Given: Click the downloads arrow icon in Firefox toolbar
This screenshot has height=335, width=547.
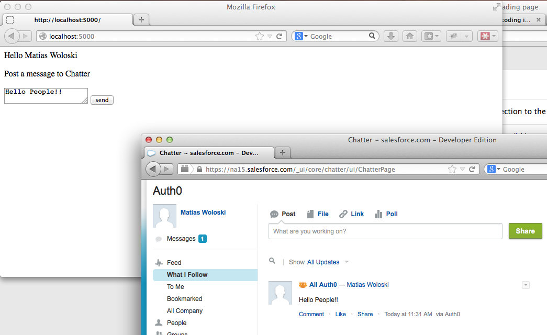Looking at the screenshot, I should coord(391,36).
